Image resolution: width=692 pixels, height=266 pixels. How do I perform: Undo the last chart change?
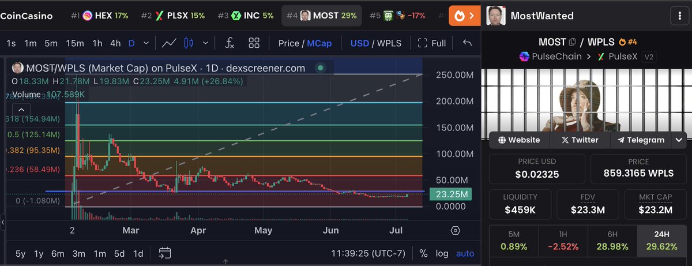pos(467,43)
